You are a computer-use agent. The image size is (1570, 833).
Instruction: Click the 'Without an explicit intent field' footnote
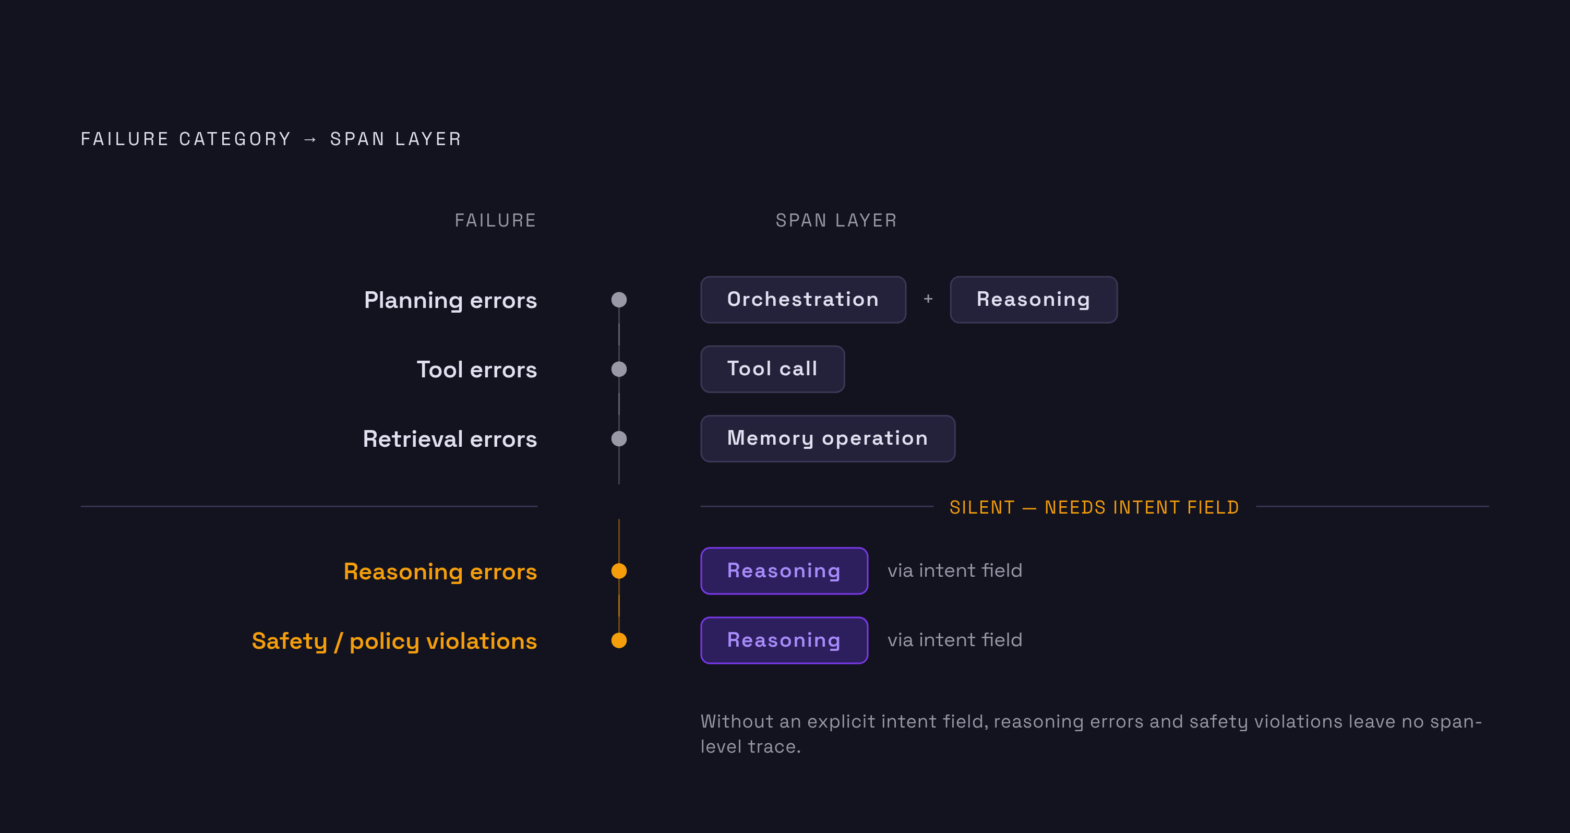(x=1091, y=734)
